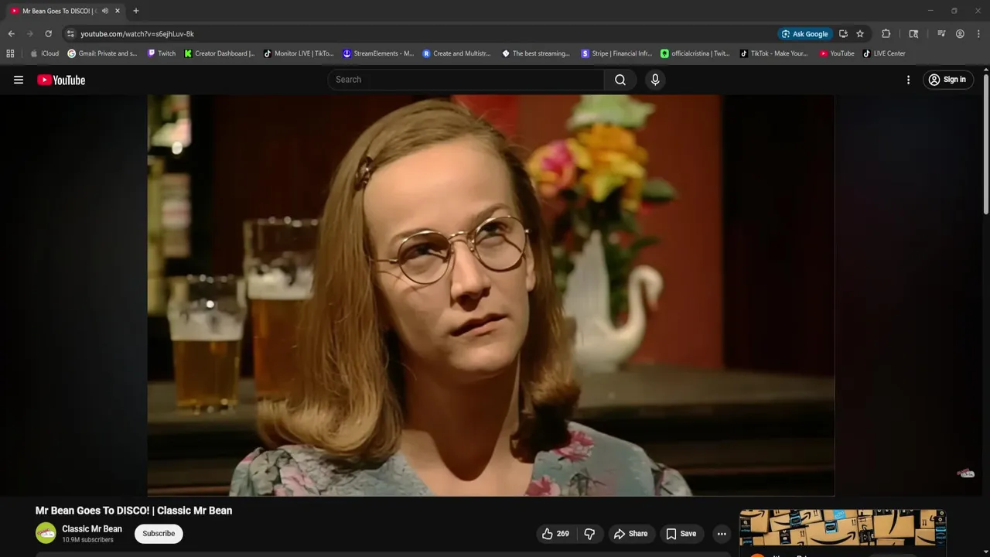Open the Chrome media controls icon
Image resolution: width=990 pixels, height=557 pixels.
click(x=941, y=34)
